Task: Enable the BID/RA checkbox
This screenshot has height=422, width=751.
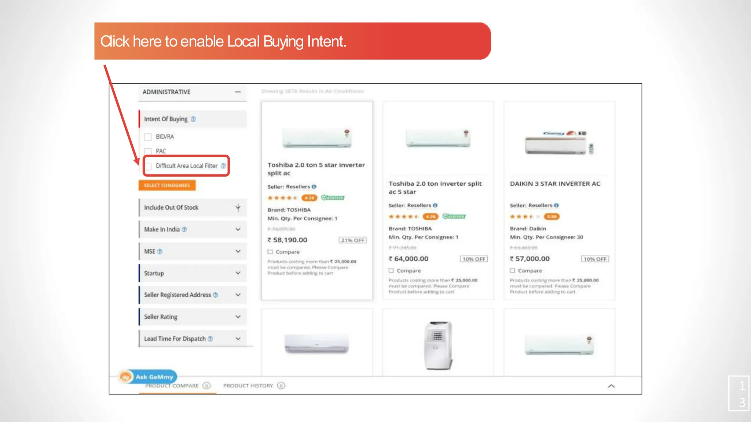Action: pyautogui.click(x=148, y=137)
